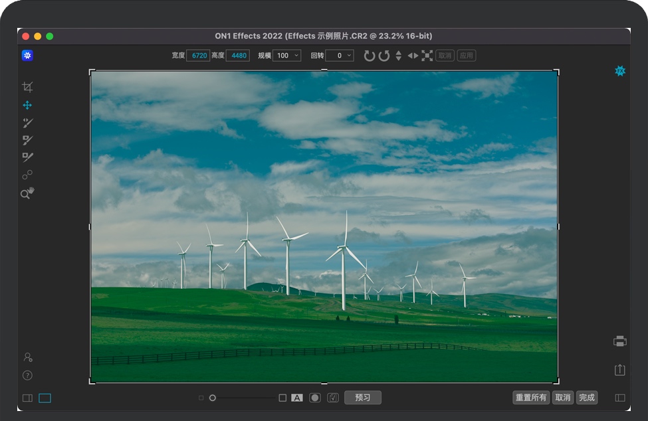Rotate the image clockwise
This screenshot has width=648, height=421.
(370, 56)
